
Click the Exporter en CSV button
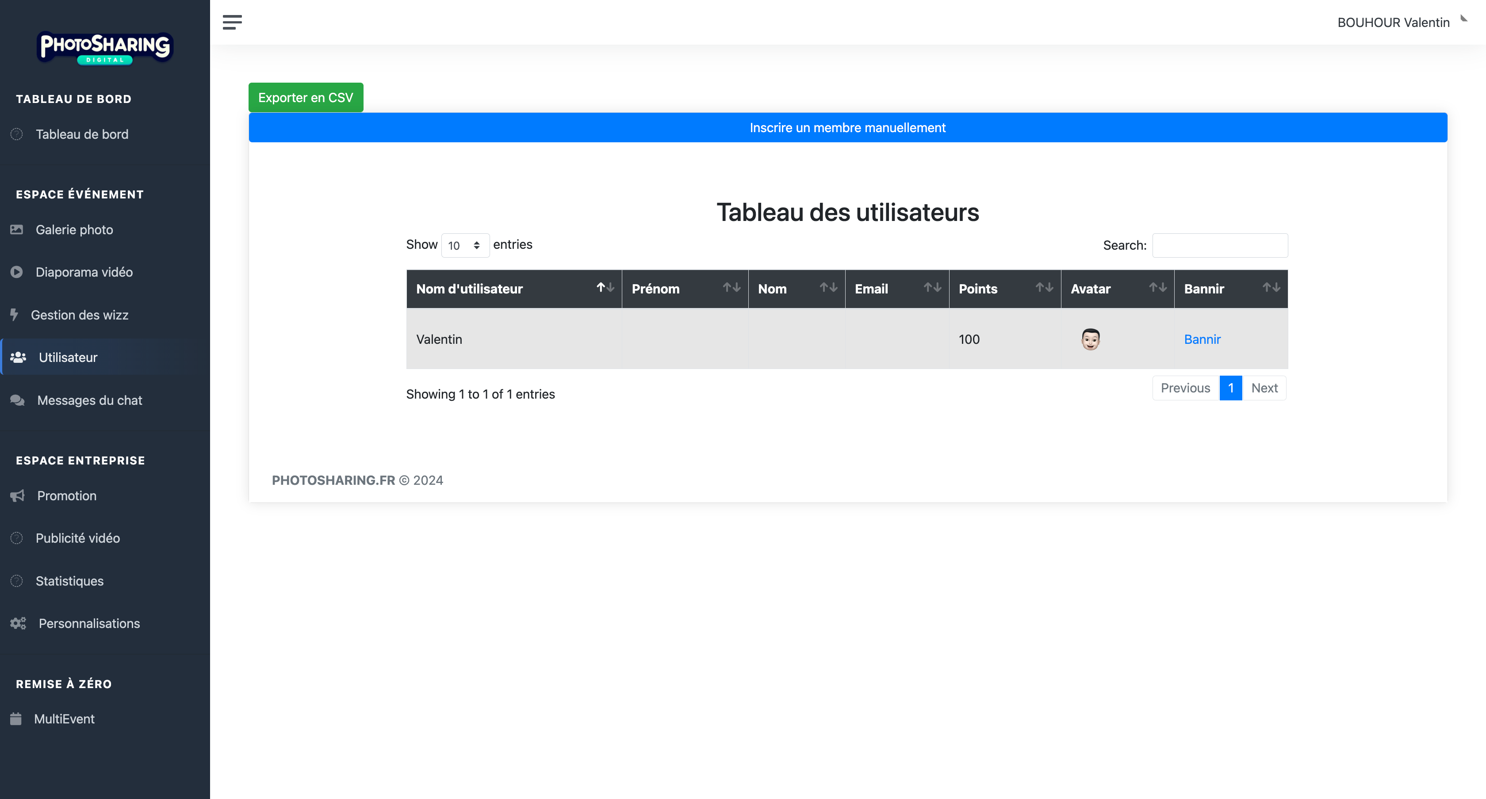coord(306,97)
